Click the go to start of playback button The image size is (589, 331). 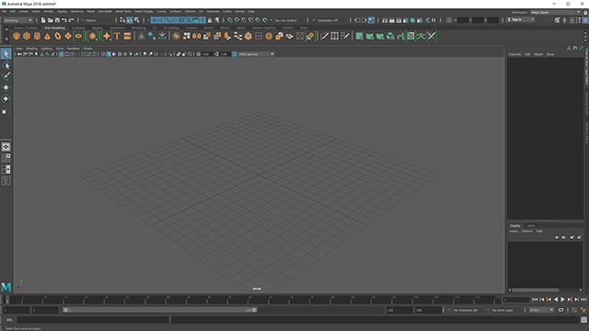coord(535,299)
